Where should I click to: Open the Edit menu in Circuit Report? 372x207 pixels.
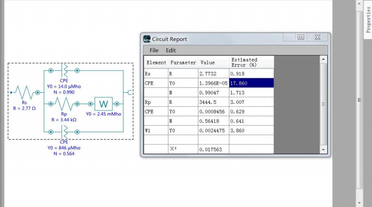click(x=171, y=50)
